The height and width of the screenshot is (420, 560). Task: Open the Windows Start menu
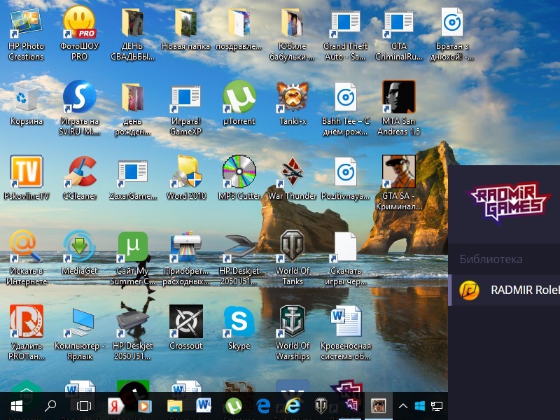17,406
